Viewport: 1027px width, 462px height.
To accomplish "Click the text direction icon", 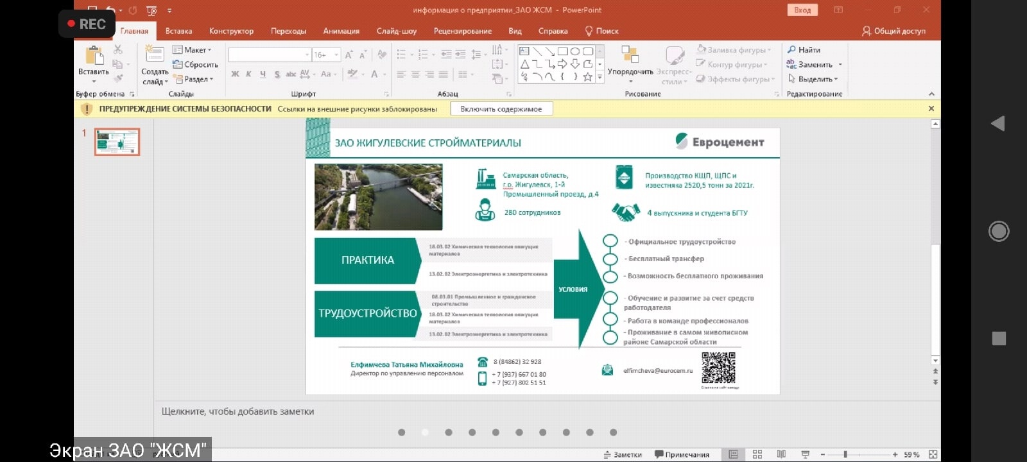I will 498,49.
